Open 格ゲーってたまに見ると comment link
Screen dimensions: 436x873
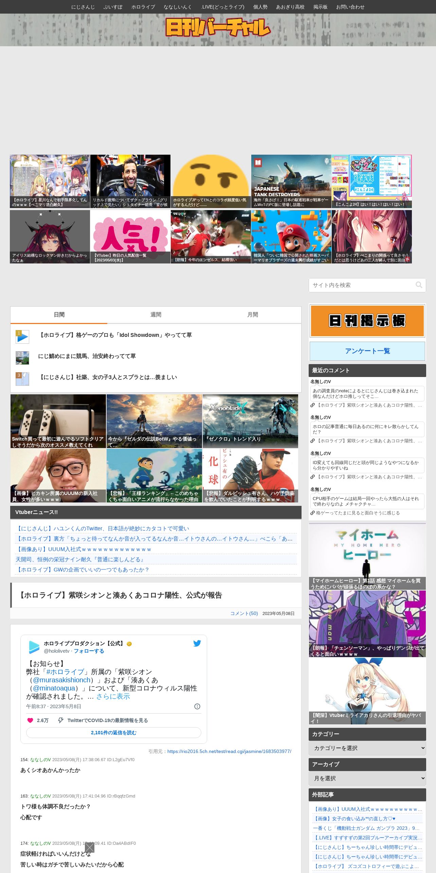click(358, 513)
